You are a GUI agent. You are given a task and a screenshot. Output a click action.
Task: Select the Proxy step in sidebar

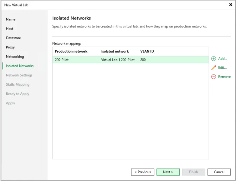coord(10,47)
